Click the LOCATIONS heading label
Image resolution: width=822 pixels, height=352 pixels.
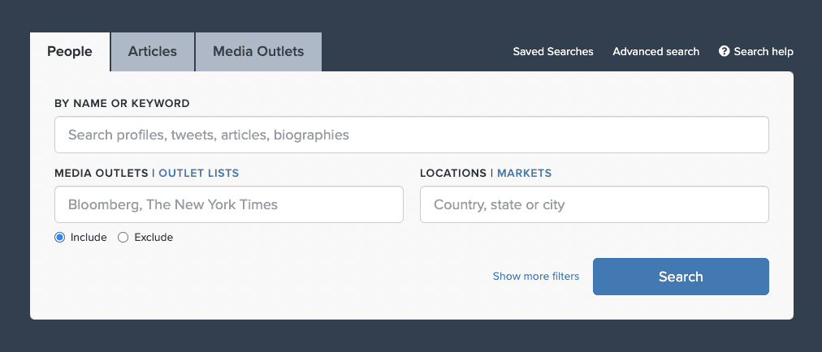(453, 173)
